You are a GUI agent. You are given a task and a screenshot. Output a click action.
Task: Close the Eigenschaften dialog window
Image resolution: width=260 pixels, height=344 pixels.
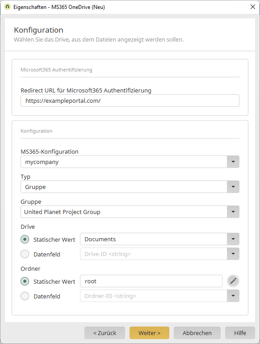pyautogui.click(x=253, y=7)
